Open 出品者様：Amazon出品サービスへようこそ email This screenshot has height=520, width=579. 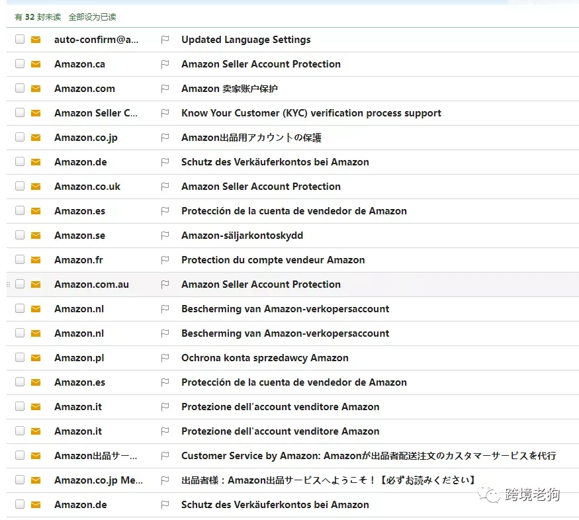click(x=328, y=480)
